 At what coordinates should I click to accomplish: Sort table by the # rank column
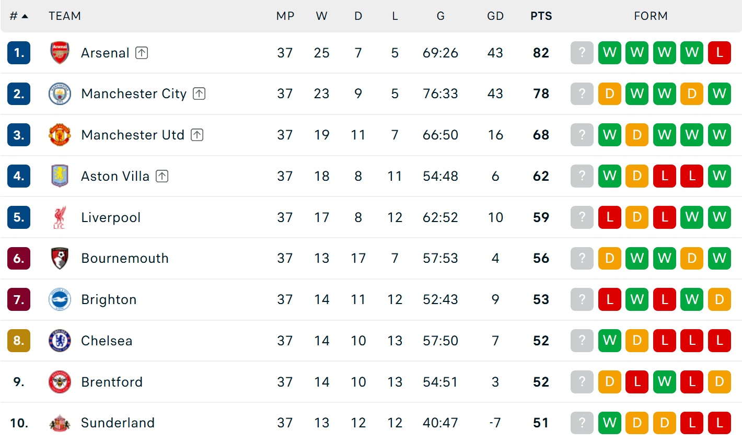[x=19, y=16]
